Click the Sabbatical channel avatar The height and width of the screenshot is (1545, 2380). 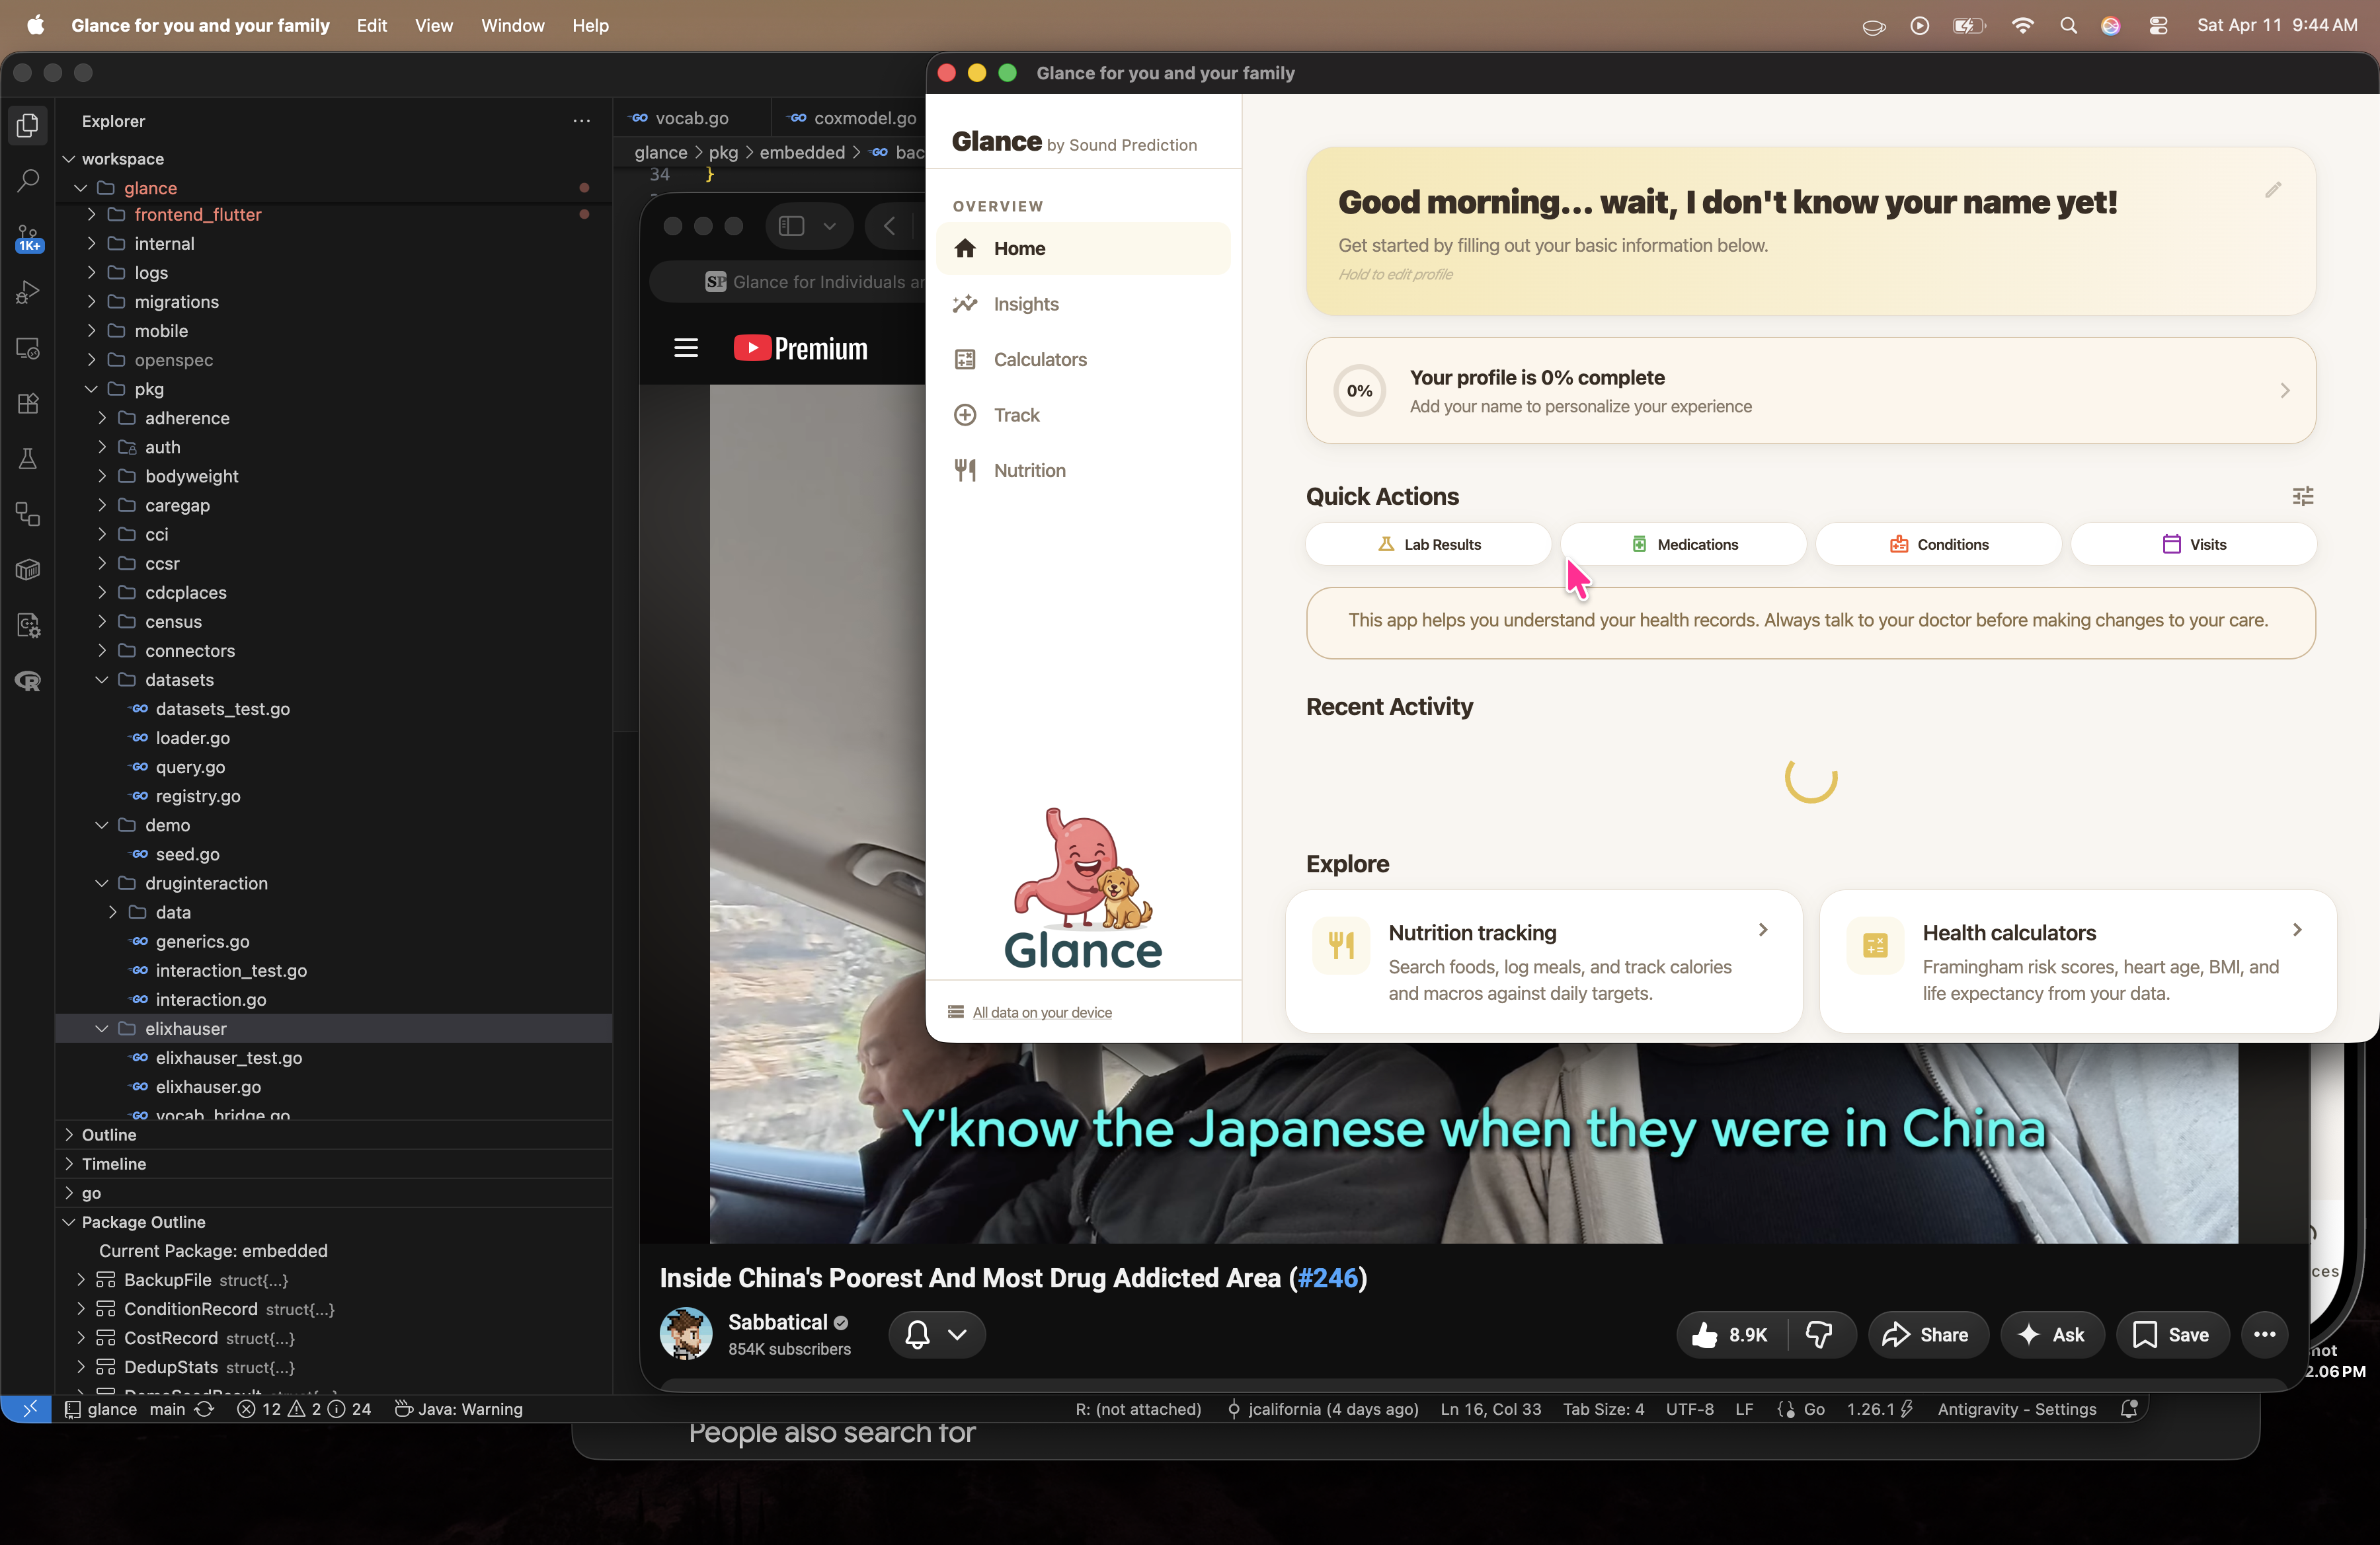(686, 1334)
